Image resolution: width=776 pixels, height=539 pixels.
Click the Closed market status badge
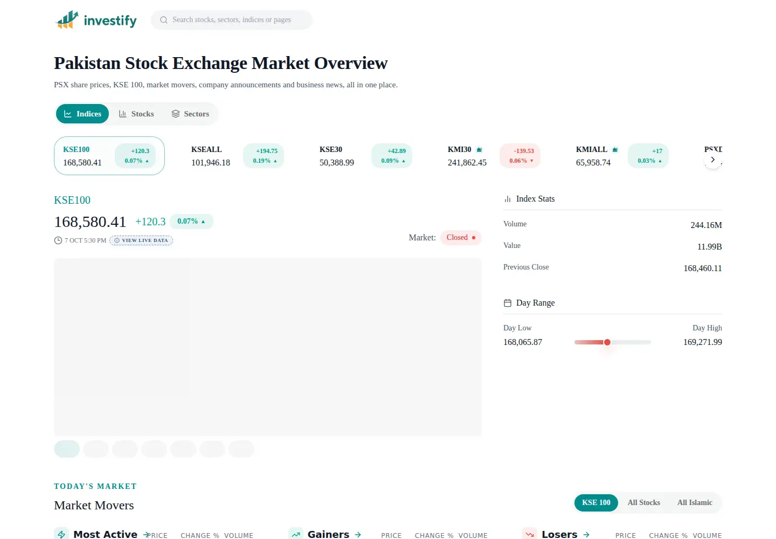[461, 238]
